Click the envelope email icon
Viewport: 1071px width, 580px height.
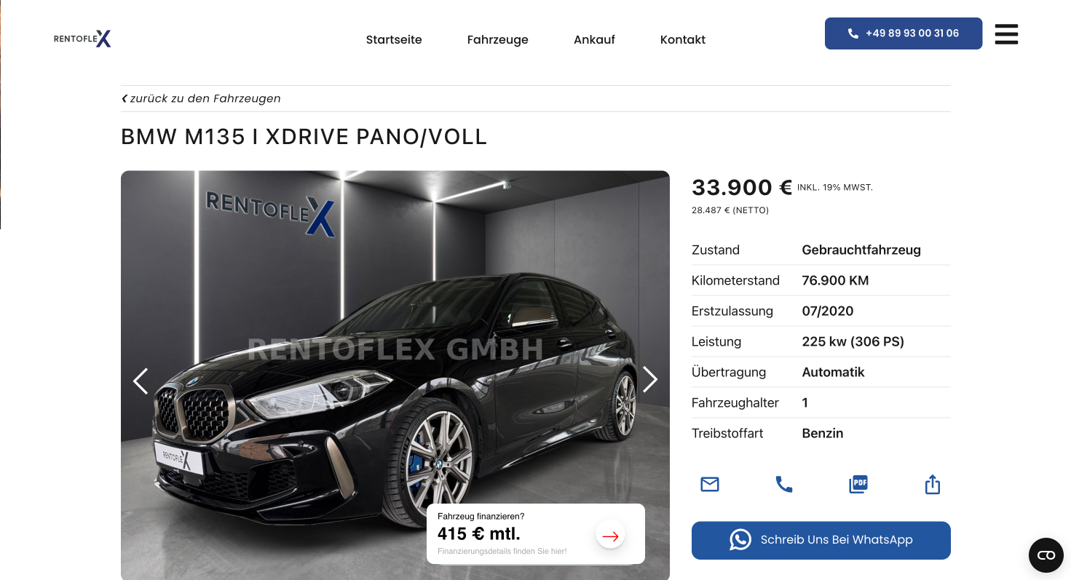(710, 484)
